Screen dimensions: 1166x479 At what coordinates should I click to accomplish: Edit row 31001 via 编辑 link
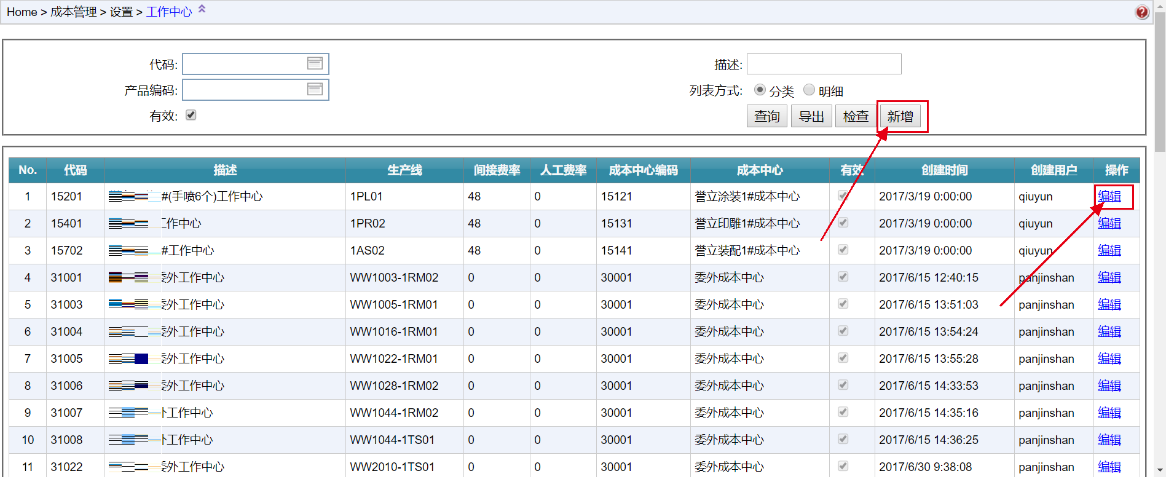(x=1109, y=277)
